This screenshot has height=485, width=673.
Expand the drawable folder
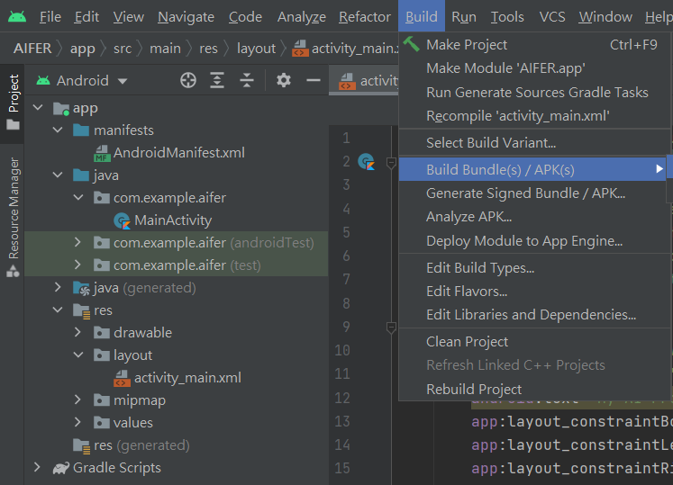[77, 332]
